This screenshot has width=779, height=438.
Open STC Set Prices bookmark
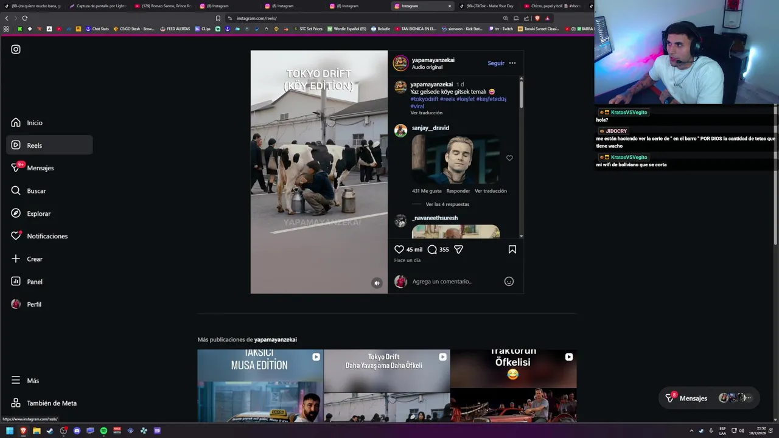coord(308,29)
